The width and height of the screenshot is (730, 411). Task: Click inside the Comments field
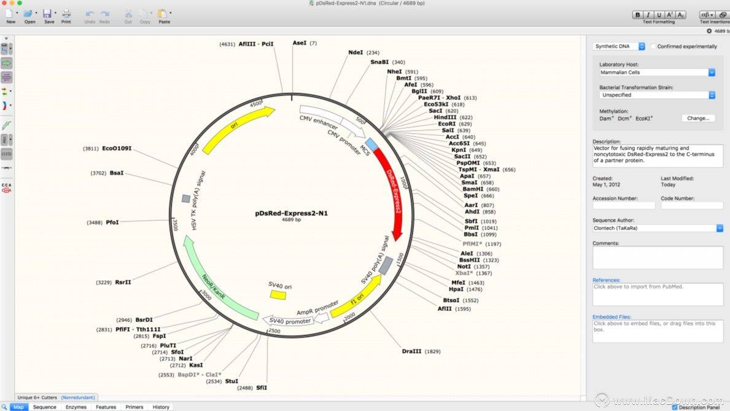click(657, 258)
